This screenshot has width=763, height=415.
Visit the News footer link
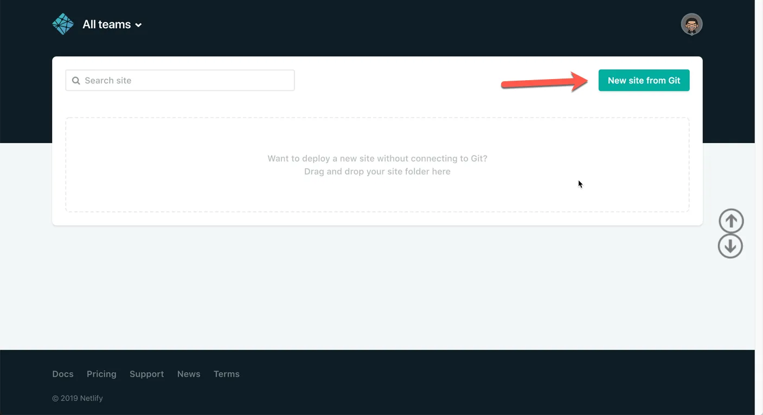tap(189, 374)
